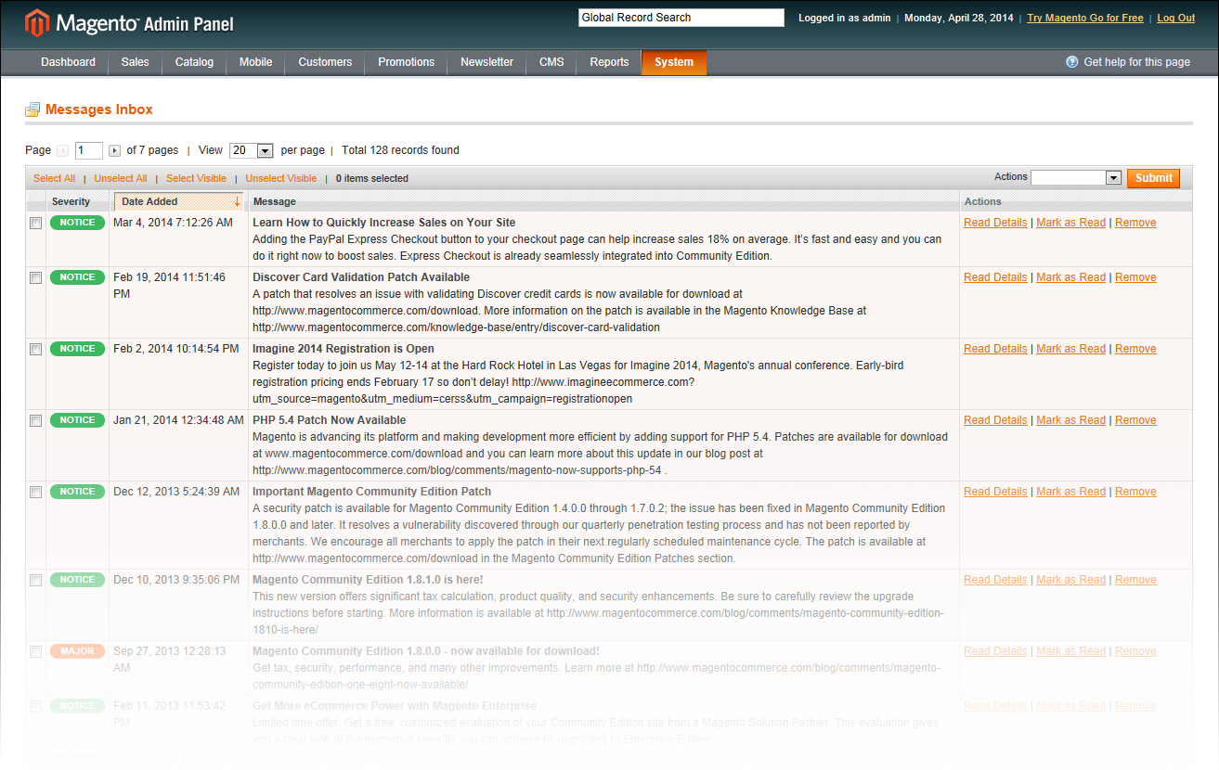Image resolution: width=1219 pixels, height=770 pixels.
Task: Click the 'Jan 21, 2014 12:34:48 AM' date
Action: tap(179, 420)
